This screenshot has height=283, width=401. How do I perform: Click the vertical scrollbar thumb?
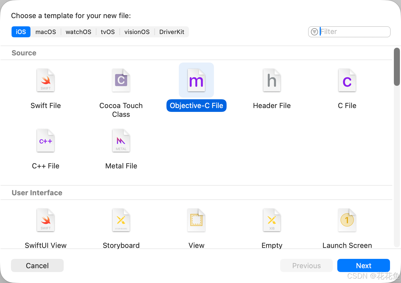pos(397,67)
